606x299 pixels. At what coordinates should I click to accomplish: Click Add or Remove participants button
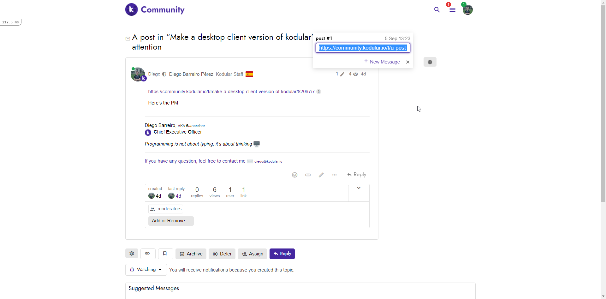[171, 221]
